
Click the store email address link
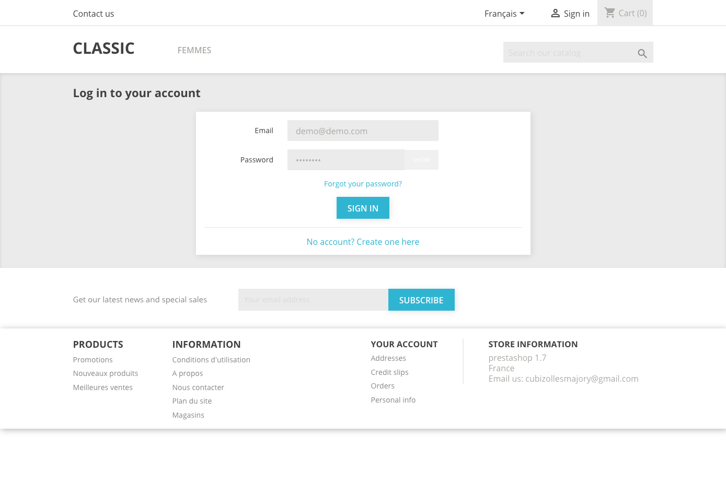(581, 379)
